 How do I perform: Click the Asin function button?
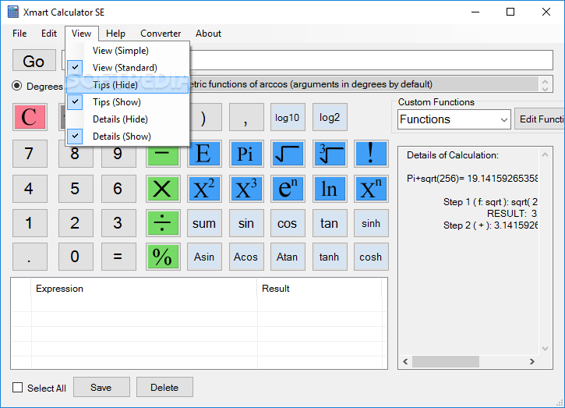point(204,257)
